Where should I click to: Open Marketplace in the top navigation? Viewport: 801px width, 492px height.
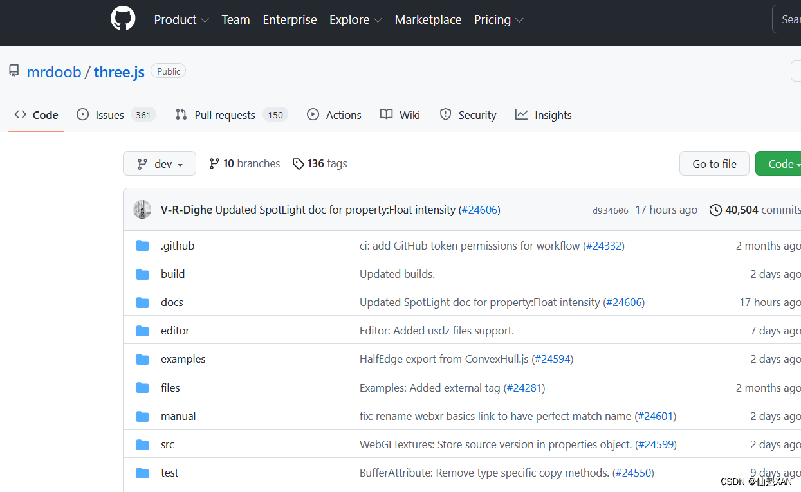coord(428,20)
